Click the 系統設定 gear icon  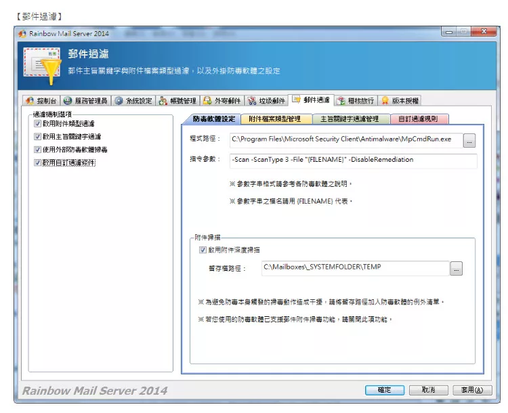coord(119,101)
